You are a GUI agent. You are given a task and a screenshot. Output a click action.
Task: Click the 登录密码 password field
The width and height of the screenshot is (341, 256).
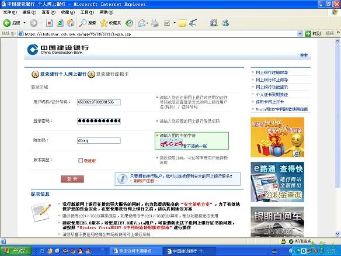pyautogui.click(x=99, y=121)
